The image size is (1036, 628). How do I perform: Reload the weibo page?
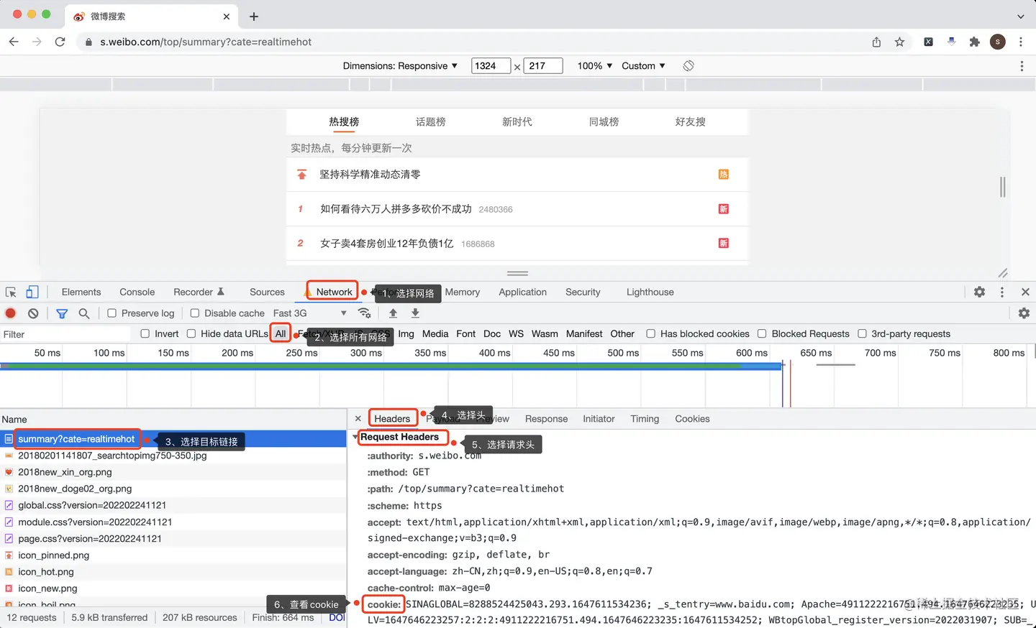[x=60, y=42]
